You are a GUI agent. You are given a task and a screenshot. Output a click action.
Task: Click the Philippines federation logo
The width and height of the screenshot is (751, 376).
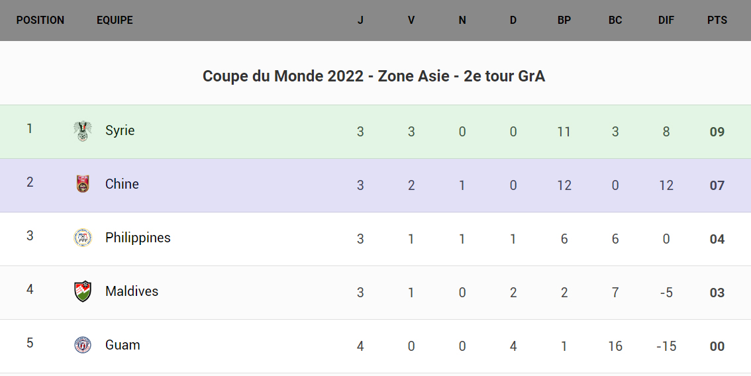[x=83, y=238]
